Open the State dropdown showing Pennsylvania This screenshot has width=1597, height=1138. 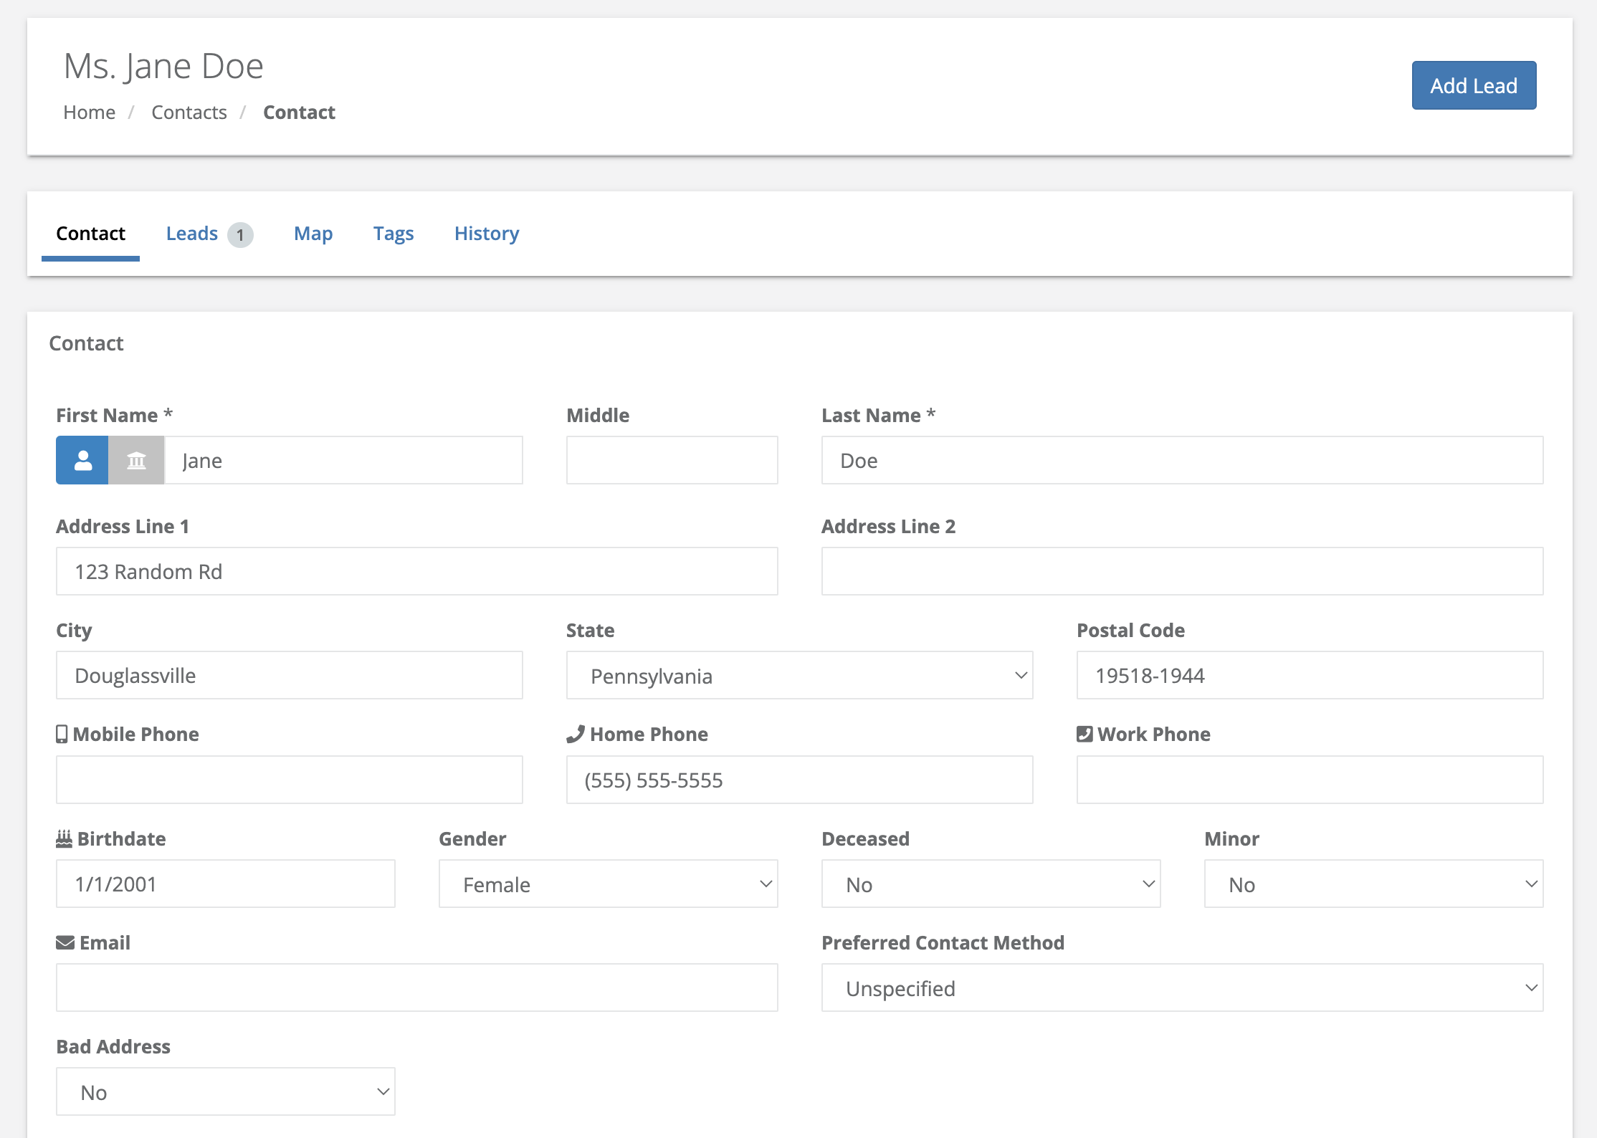pos(799,675)
